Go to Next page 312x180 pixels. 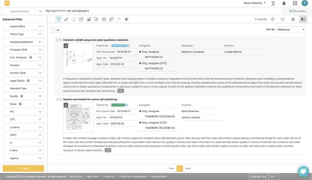[188, 169]
